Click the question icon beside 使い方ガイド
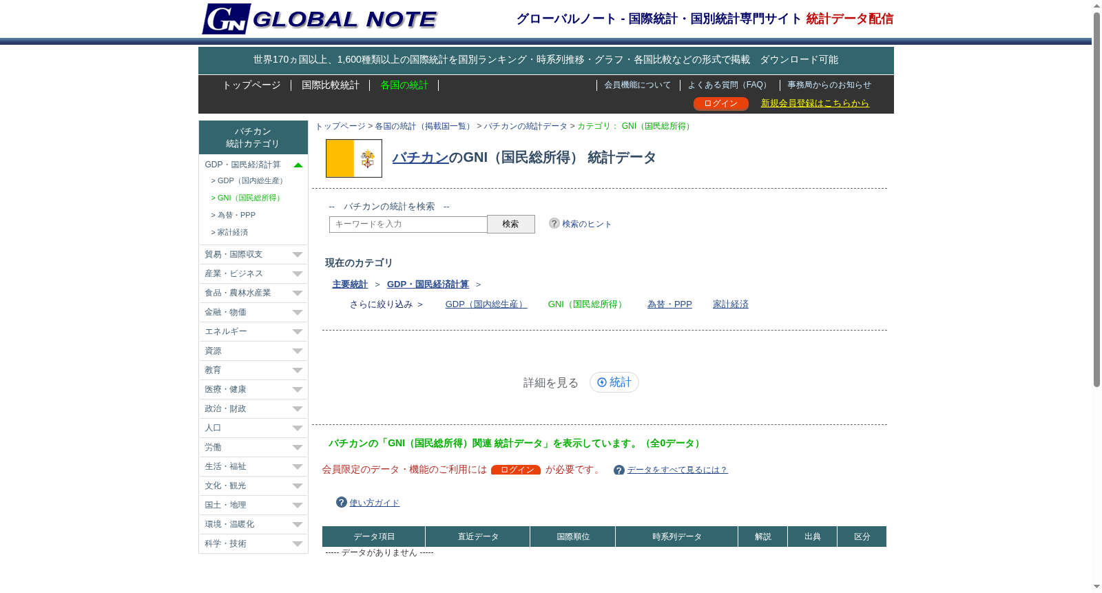Viewport: 1102px width, 593px height. point(341,502)
